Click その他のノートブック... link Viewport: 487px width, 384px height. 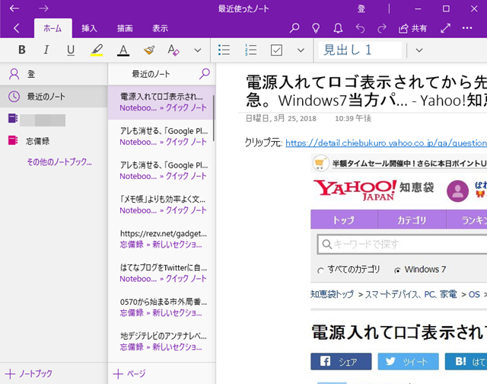[59, 162]
